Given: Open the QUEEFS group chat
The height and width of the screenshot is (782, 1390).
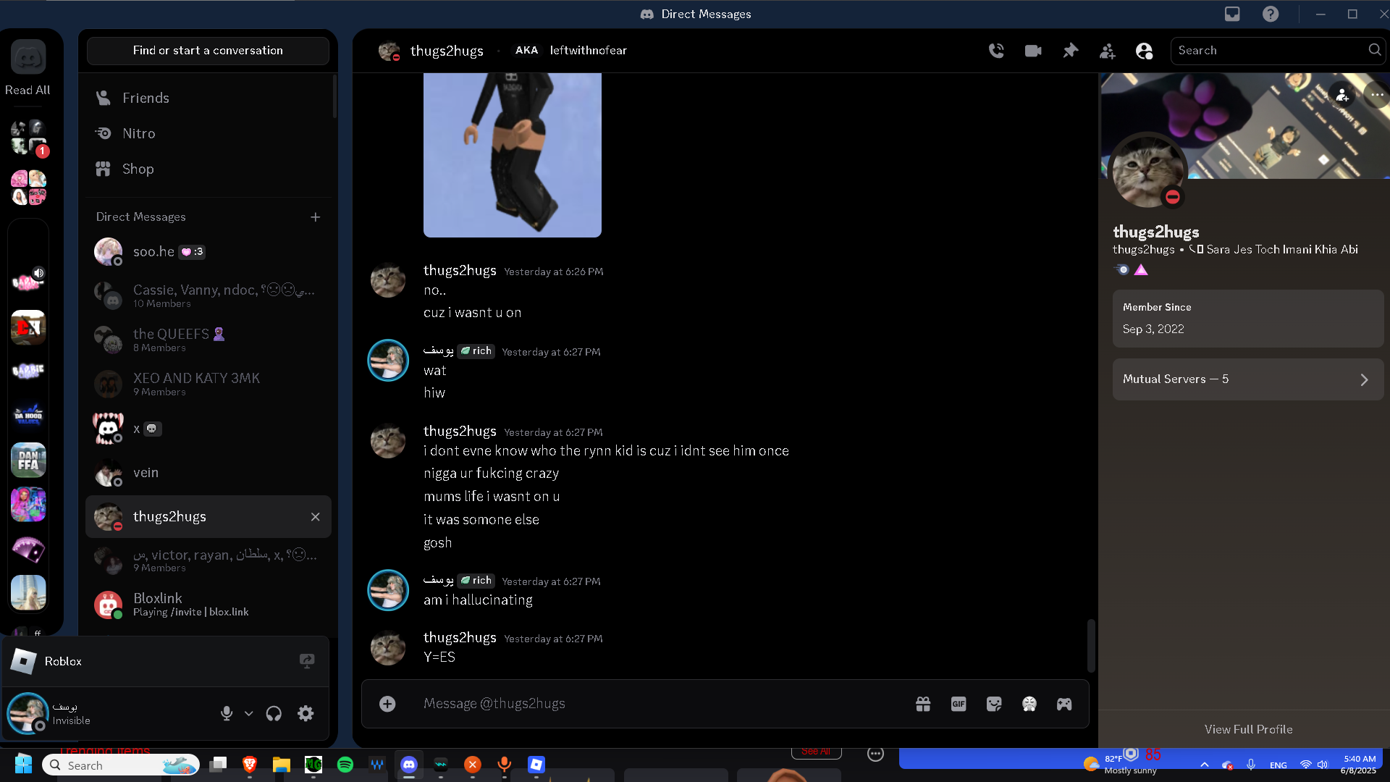Looking at the screenshot, I should pyautogui.click(x=208, y=340).
